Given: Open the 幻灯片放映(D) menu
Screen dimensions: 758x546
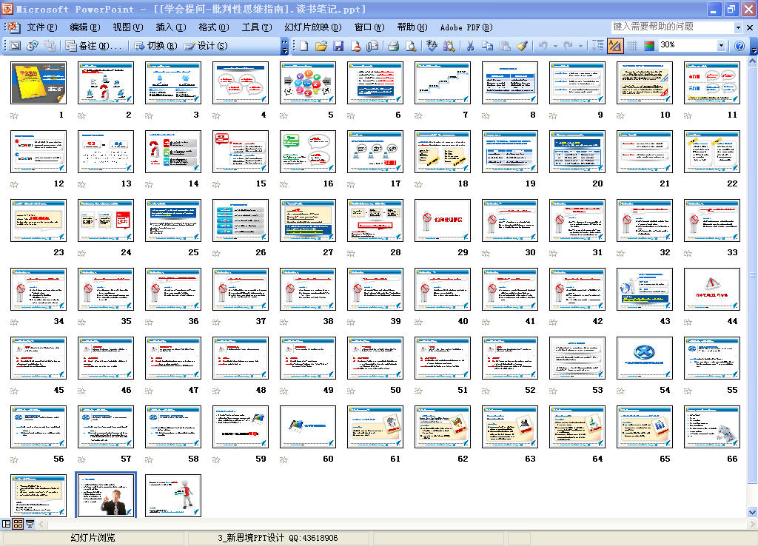Looking at the screenshot, I should click(x=313, y=27).
